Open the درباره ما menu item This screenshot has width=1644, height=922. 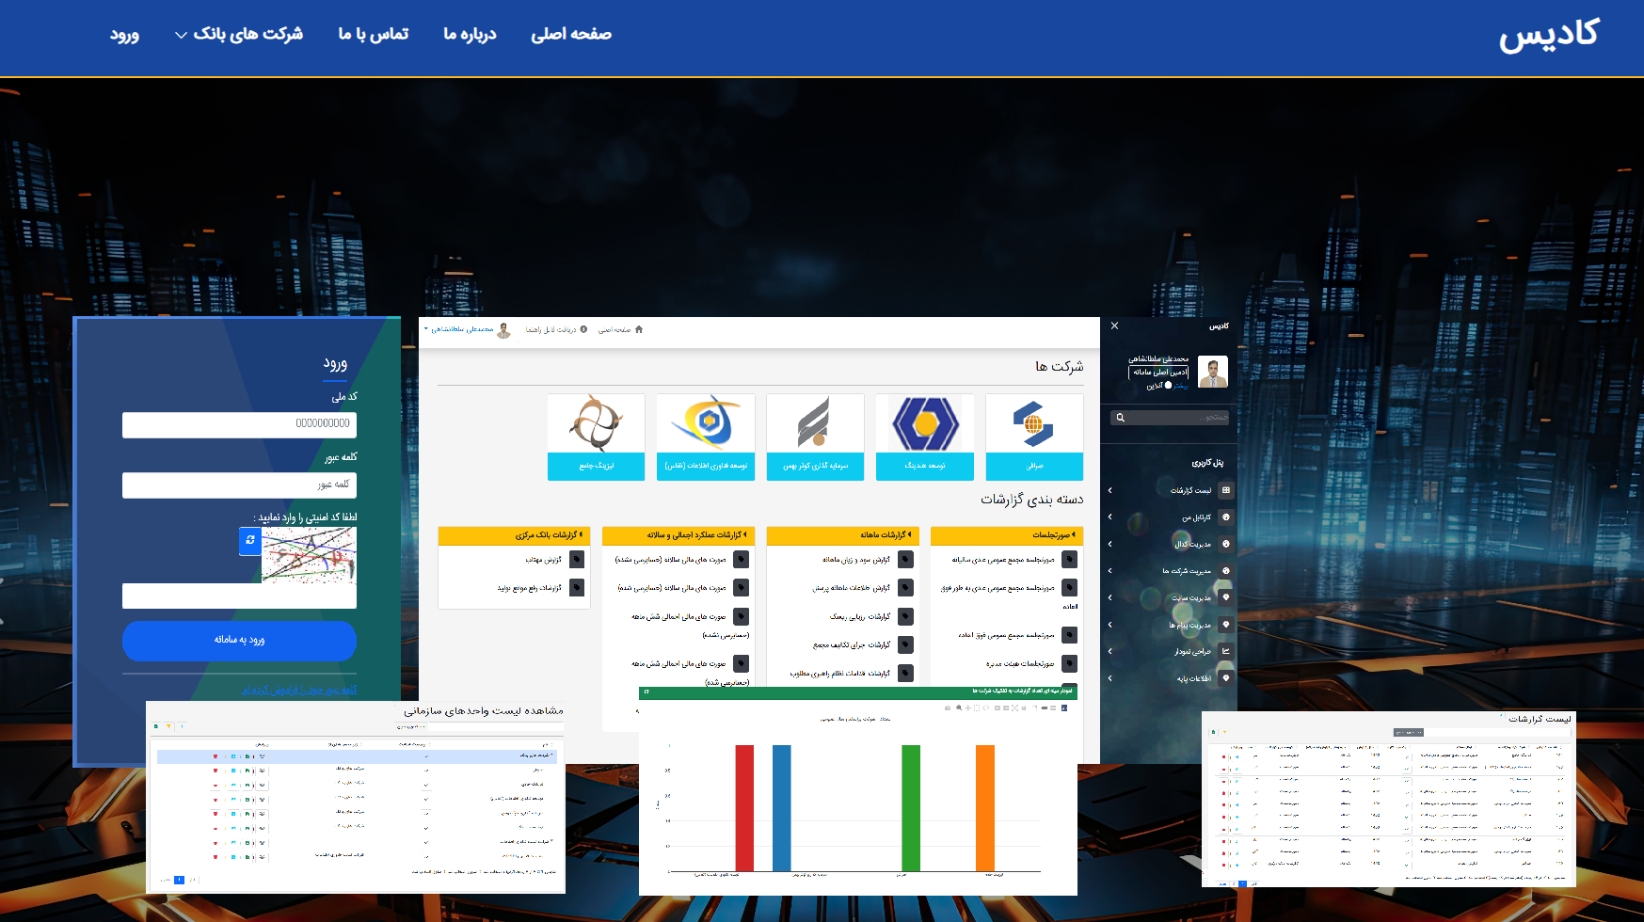point(470,35)
